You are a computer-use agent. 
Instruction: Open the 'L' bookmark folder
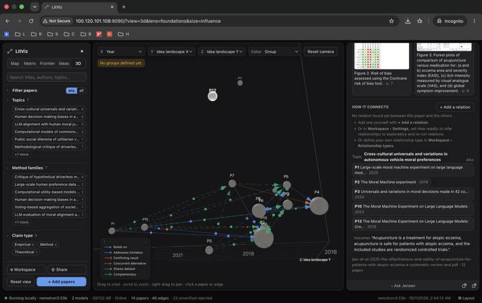click(x=20, y=34)
